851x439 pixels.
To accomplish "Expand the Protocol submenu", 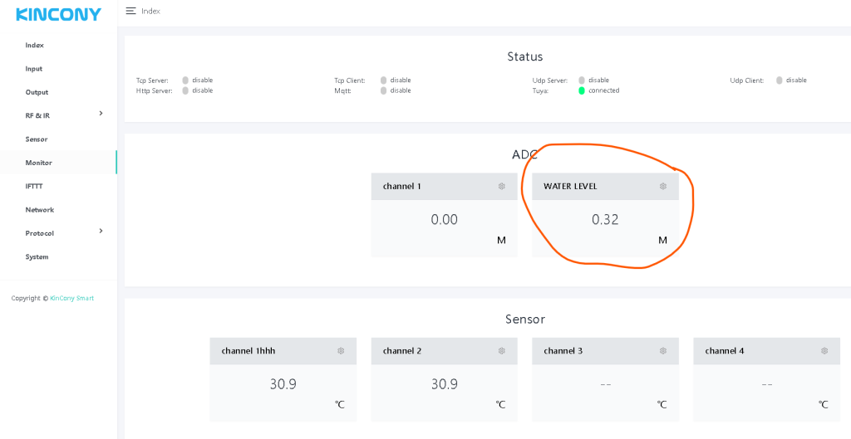I will point(101,231).
